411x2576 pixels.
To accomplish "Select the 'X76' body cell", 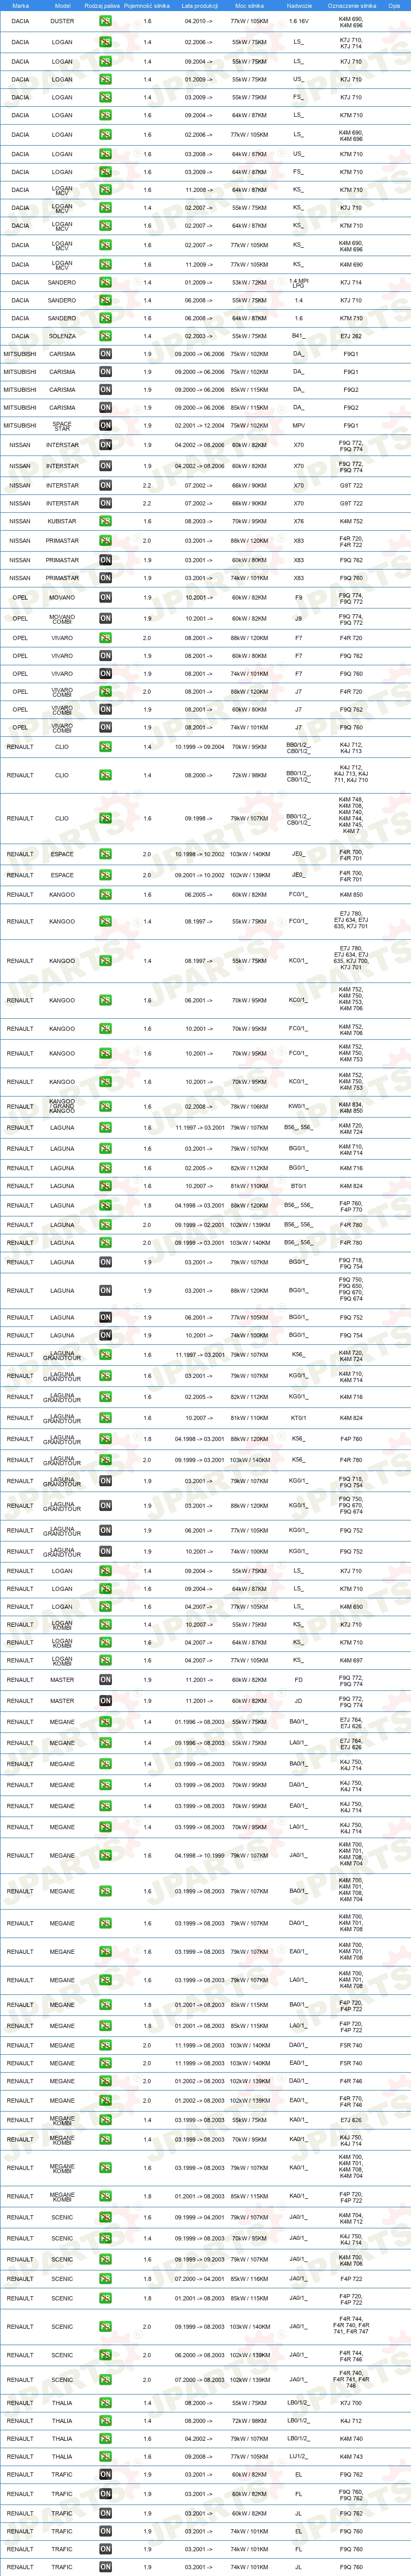I will (x=298, y=521).
